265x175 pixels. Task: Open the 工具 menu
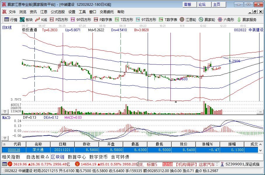coord(82,12)
